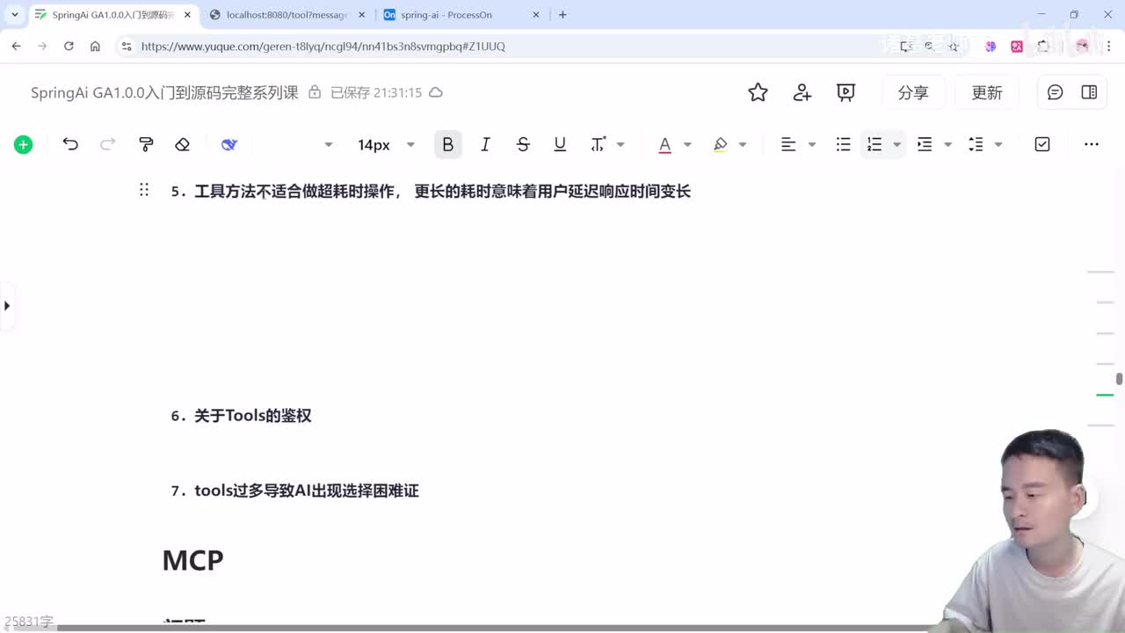Click the line 7. tools过多导致AI出现选择困难证
1125x633 pixels.
click(294, 491)
